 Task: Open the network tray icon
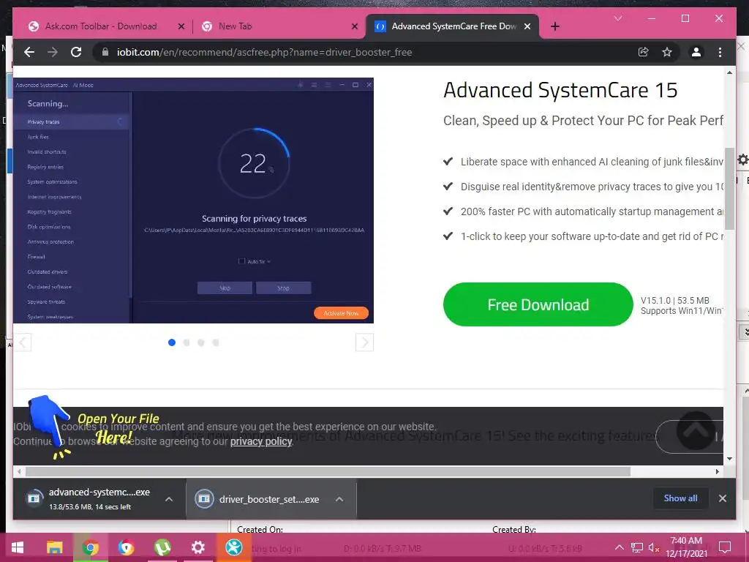tap(637, 547)
